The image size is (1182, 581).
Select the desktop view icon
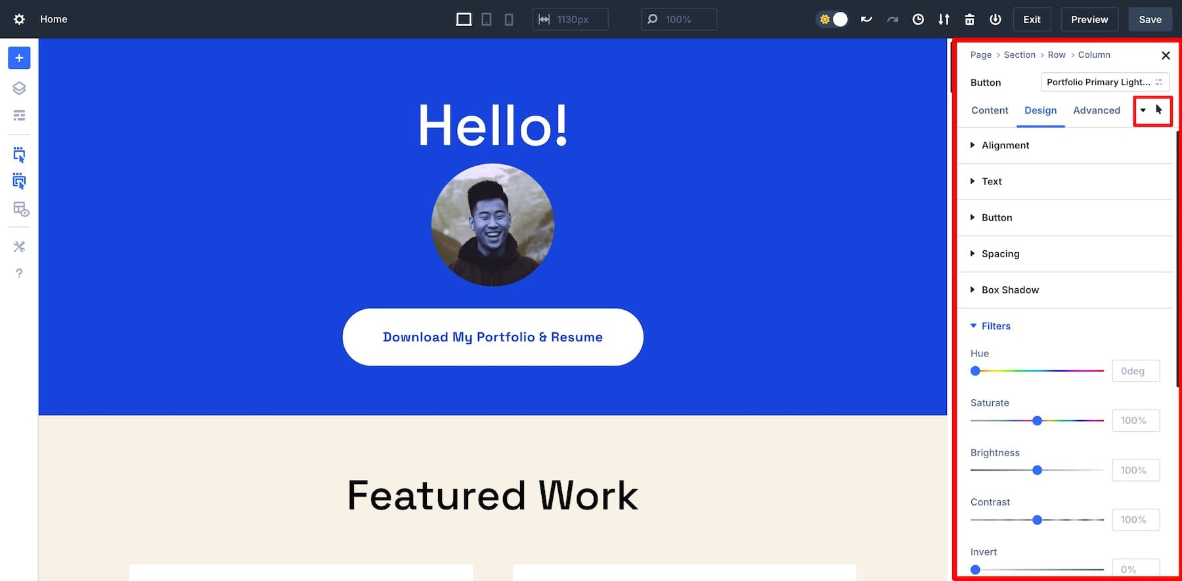pos(464,19)
